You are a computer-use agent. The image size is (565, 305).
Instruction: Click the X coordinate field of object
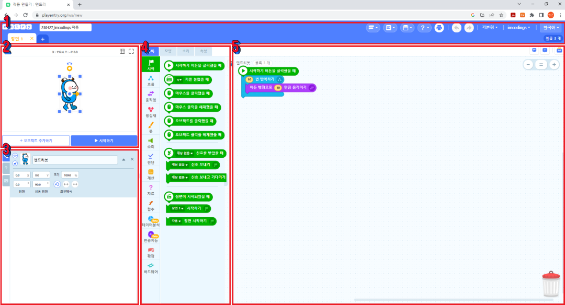pos(21,175)
